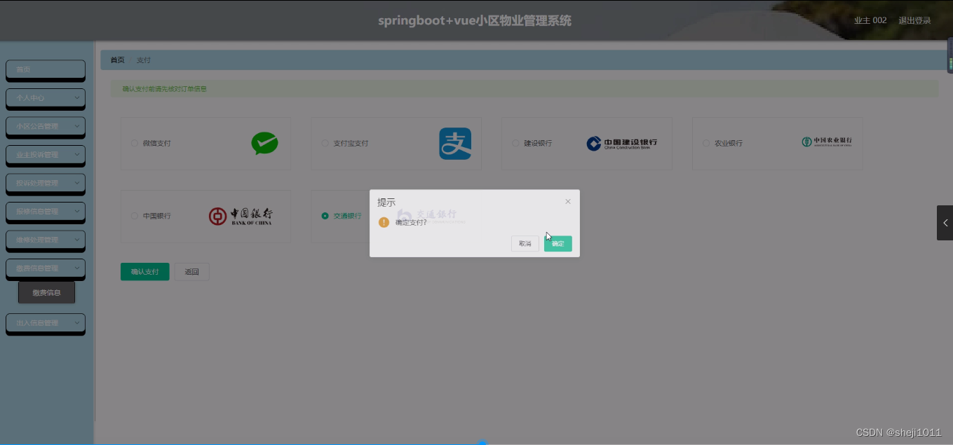Click the WeChat Pay green icon
This screenshot has width=953, height=445.
click(x=264, y=142)
